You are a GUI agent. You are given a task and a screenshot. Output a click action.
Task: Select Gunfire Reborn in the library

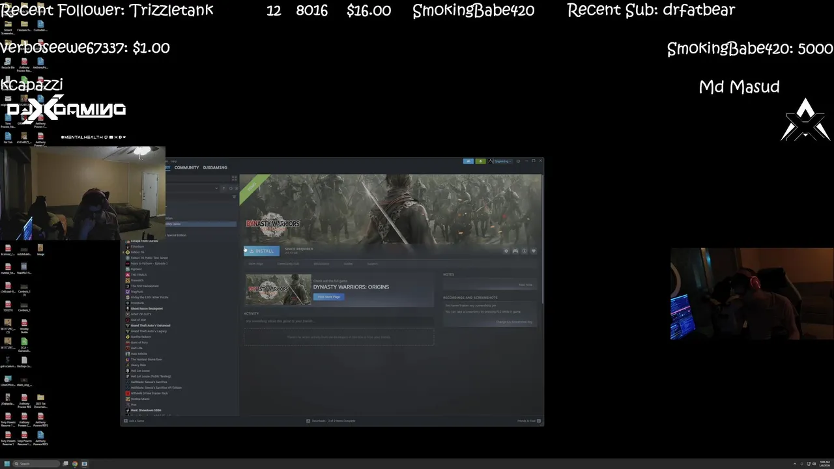(141, 337)
